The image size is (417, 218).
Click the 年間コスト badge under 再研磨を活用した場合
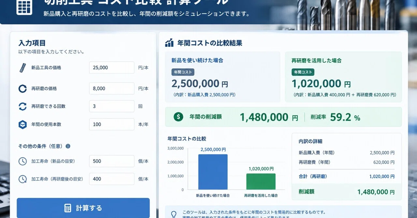tap(303, 72)
